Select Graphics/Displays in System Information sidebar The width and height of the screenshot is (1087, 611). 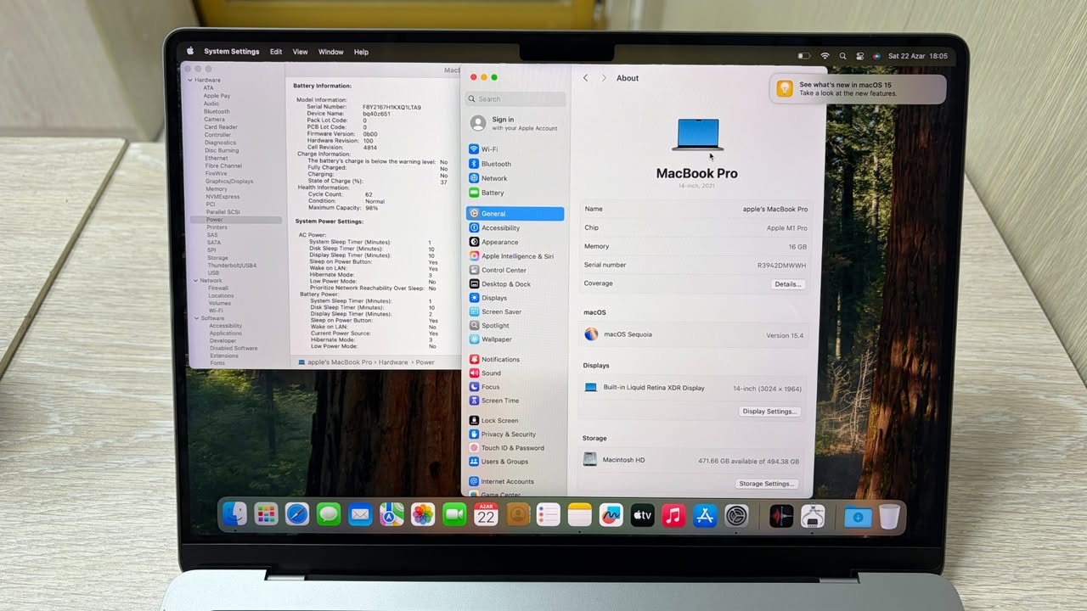tap(229, 181)
